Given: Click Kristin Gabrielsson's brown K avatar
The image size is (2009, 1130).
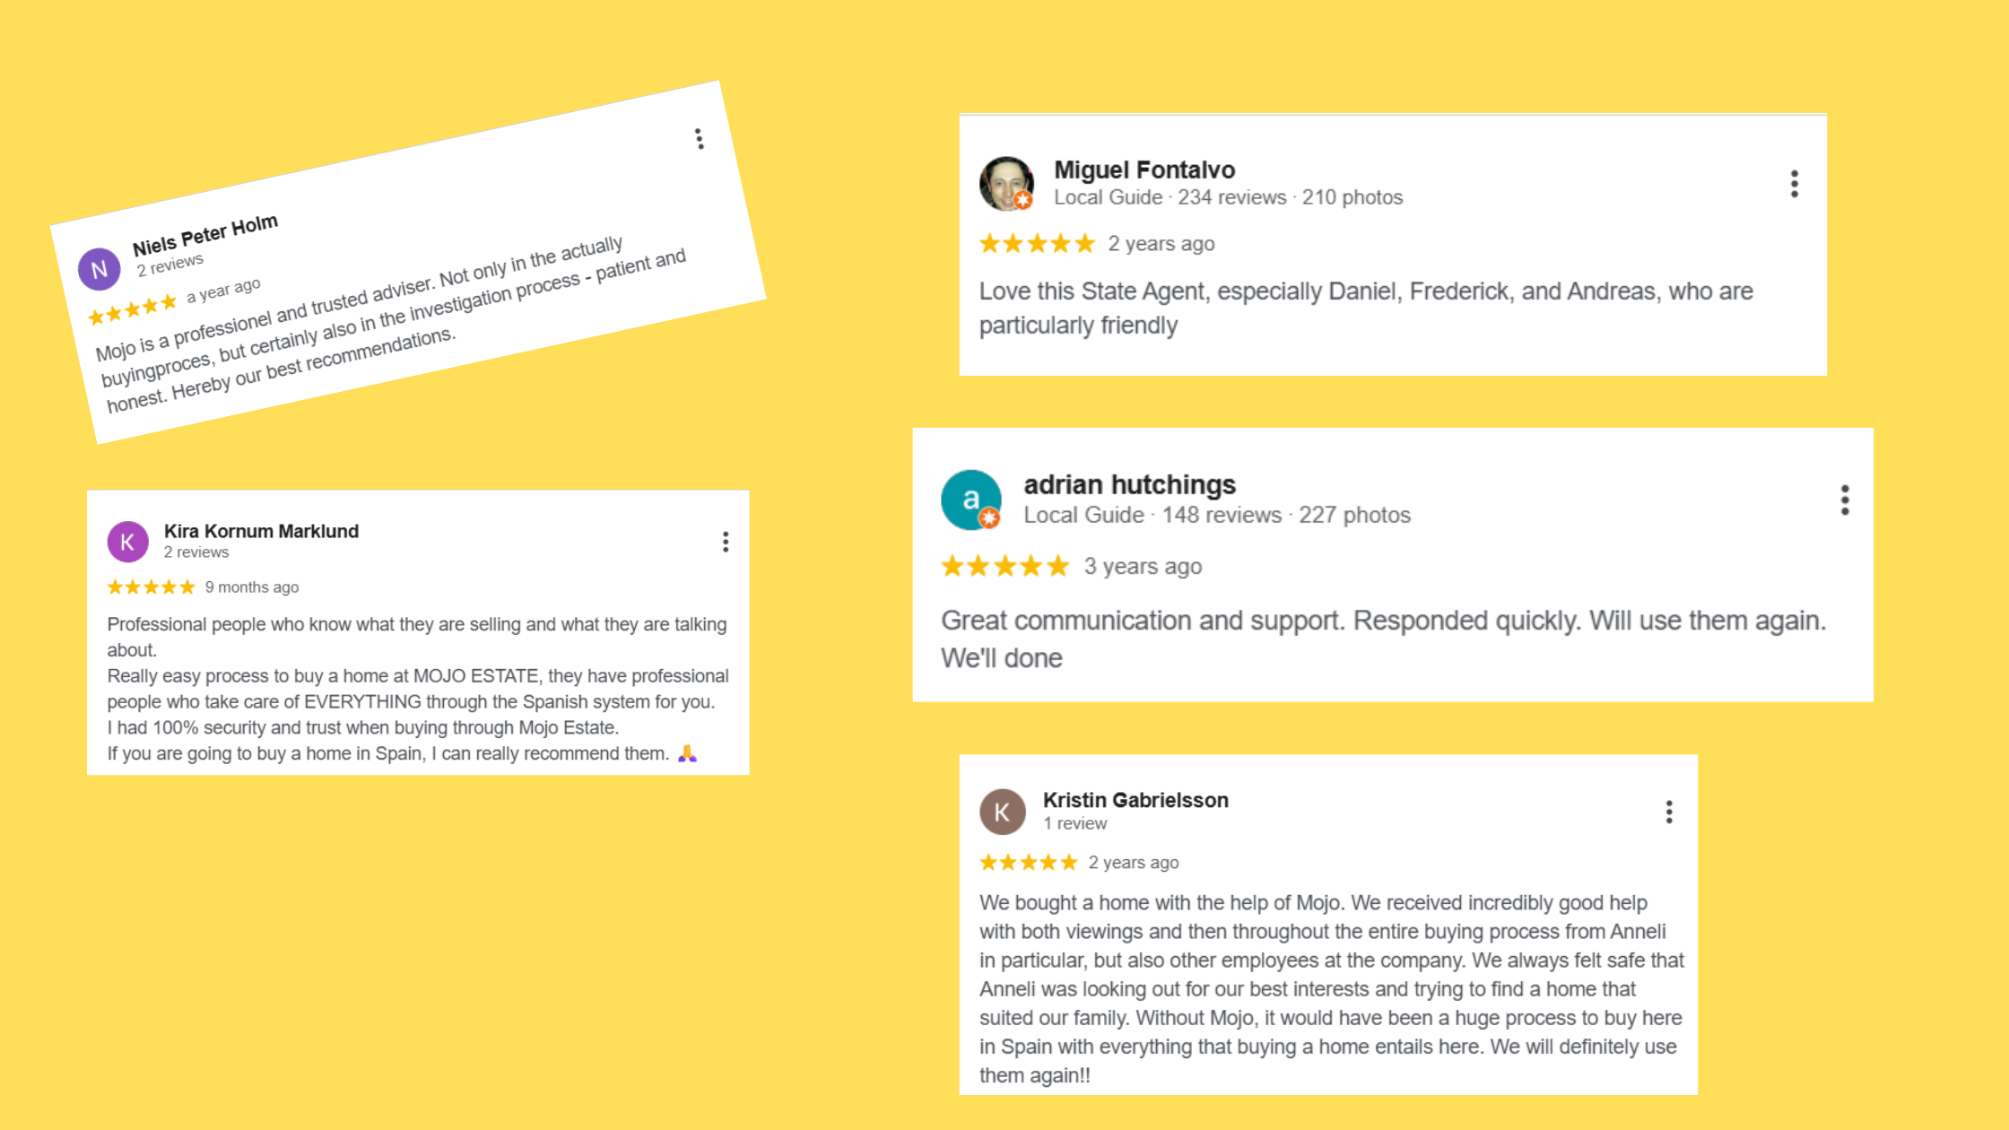Looking at the screenshot, I should pos(1002,813).
